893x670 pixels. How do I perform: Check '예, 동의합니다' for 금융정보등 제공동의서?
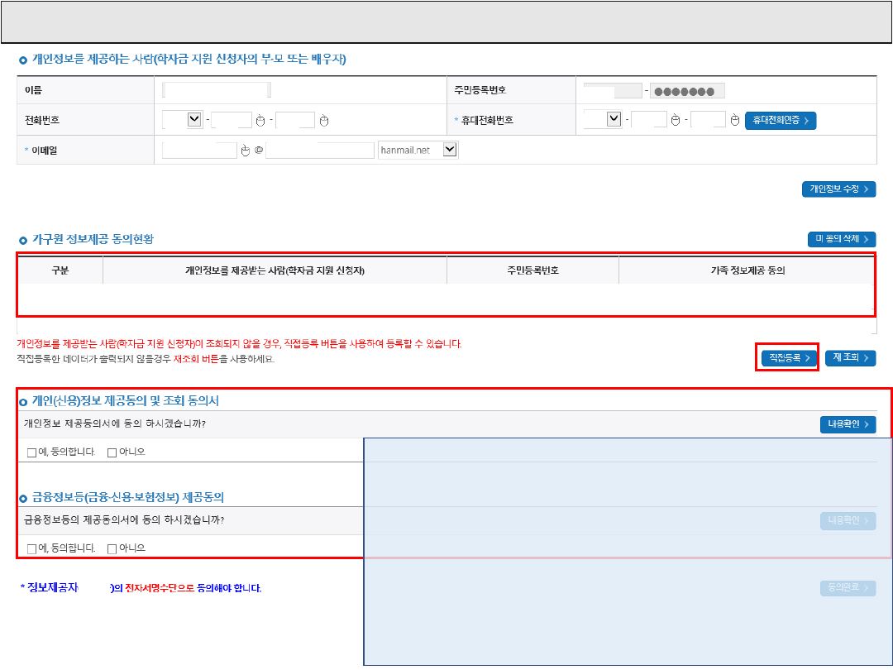click(31, 548)
